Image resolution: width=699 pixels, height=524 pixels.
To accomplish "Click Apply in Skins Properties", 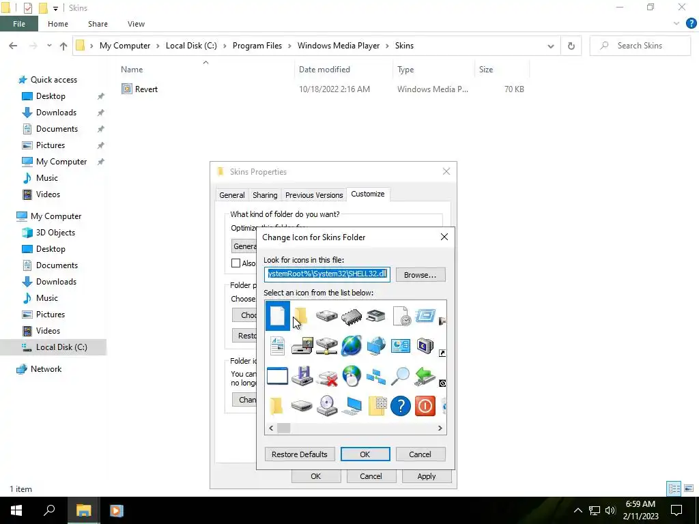I will click(x=427, y=476).
